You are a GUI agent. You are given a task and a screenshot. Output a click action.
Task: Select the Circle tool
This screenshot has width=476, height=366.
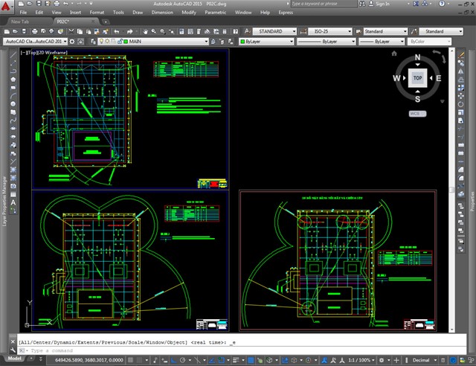tap(13, 104)
